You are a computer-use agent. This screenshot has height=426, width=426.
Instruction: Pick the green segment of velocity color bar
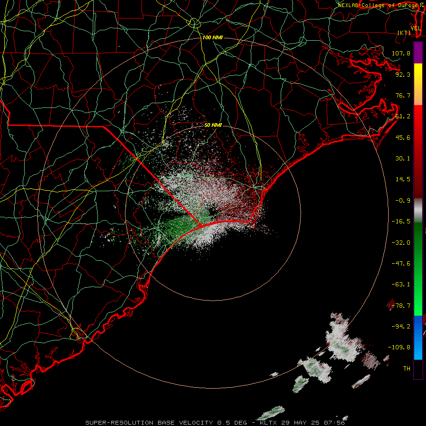click(x=418, y=269)
